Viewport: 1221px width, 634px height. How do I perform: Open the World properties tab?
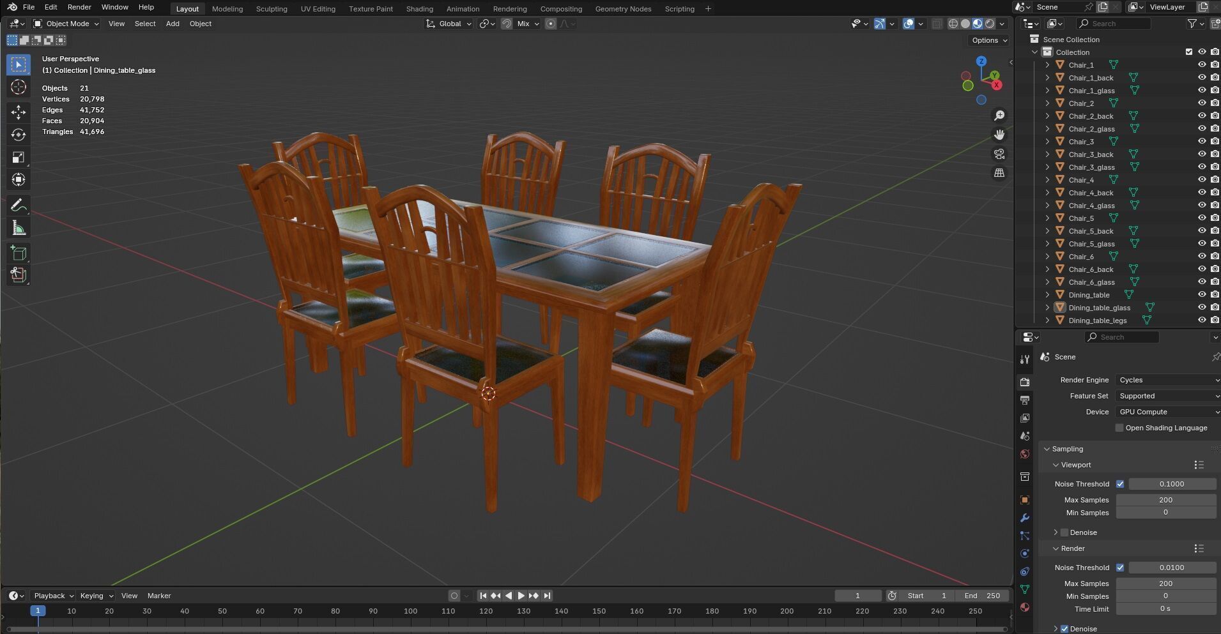coord(1025,454)
